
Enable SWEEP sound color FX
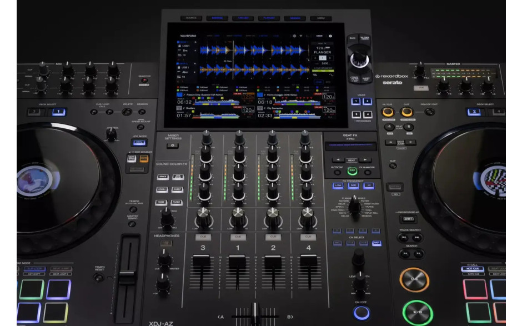pyautogui.click(x=177, y=189)
